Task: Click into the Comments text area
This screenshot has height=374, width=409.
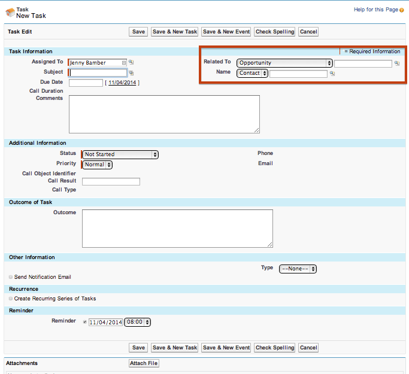Action: [x=164, y=114]
